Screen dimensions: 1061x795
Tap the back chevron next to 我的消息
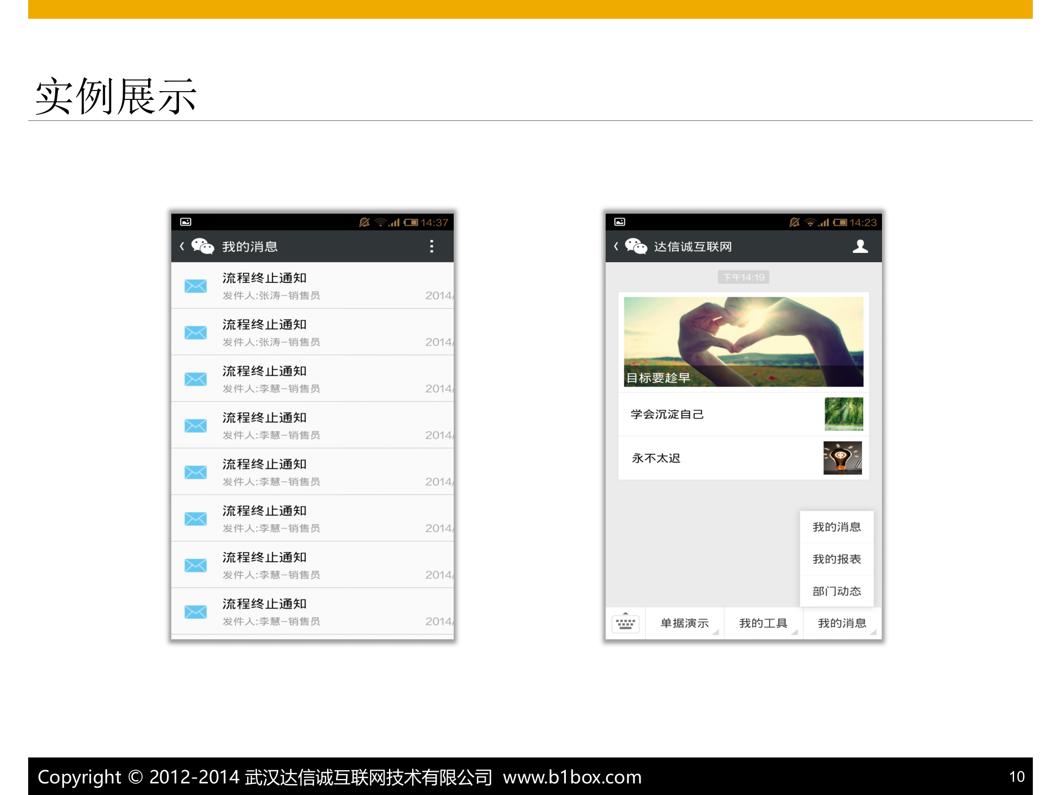click(x=181, y=246)
